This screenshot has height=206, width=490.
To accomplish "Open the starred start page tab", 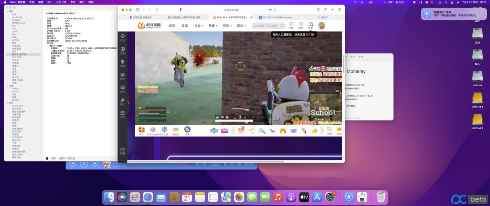I will (322, 18).
